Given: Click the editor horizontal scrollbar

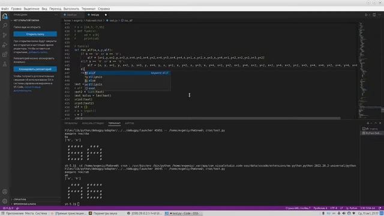Looking at the screenshot, I should [208, 118].
